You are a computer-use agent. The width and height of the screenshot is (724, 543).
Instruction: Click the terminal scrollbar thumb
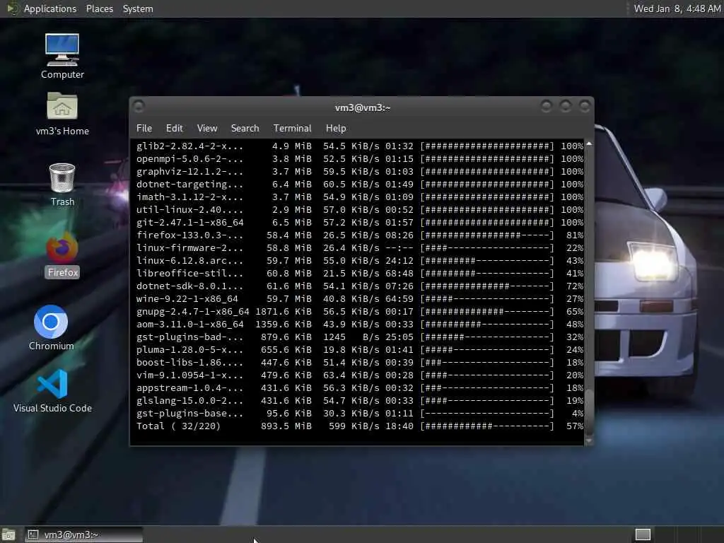tap(589, 413)
